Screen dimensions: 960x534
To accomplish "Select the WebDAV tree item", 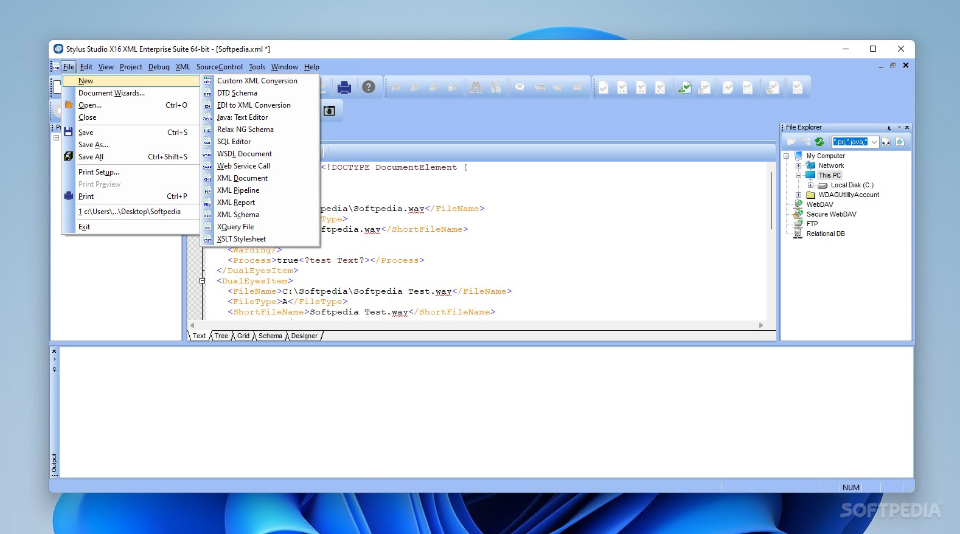I will (x=819, y=204).
